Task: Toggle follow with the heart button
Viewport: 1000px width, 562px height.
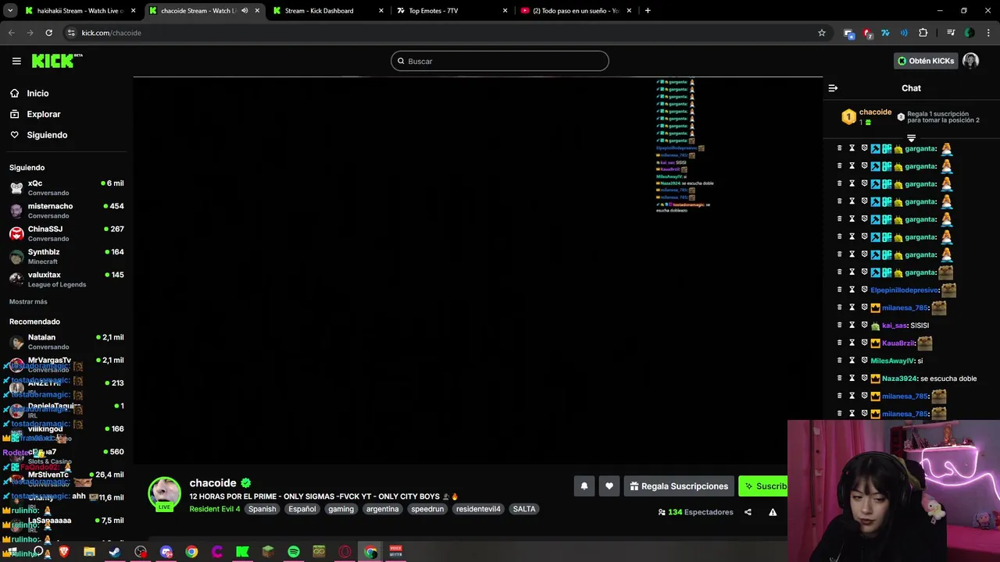Action: pyautogui.click(x=609, y=486)
